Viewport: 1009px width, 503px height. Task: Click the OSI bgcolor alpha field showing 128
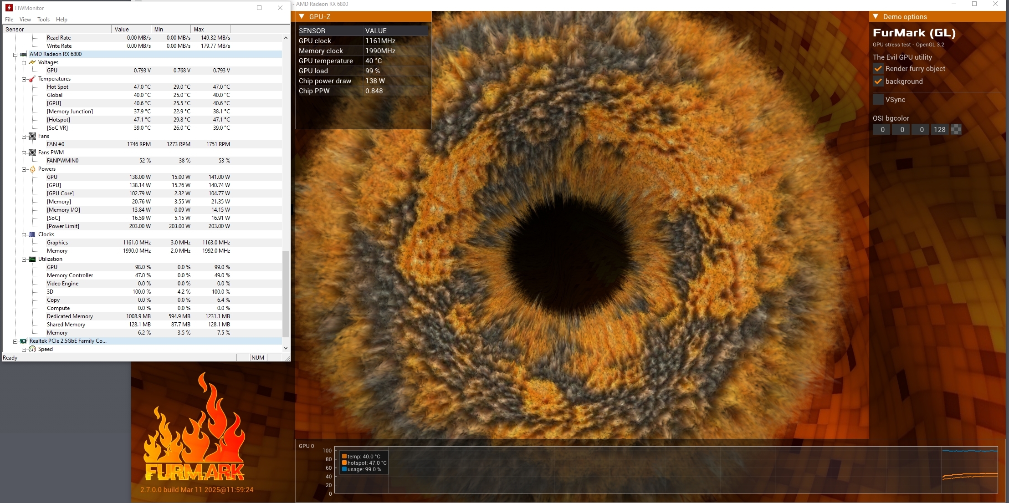[939, 130]
